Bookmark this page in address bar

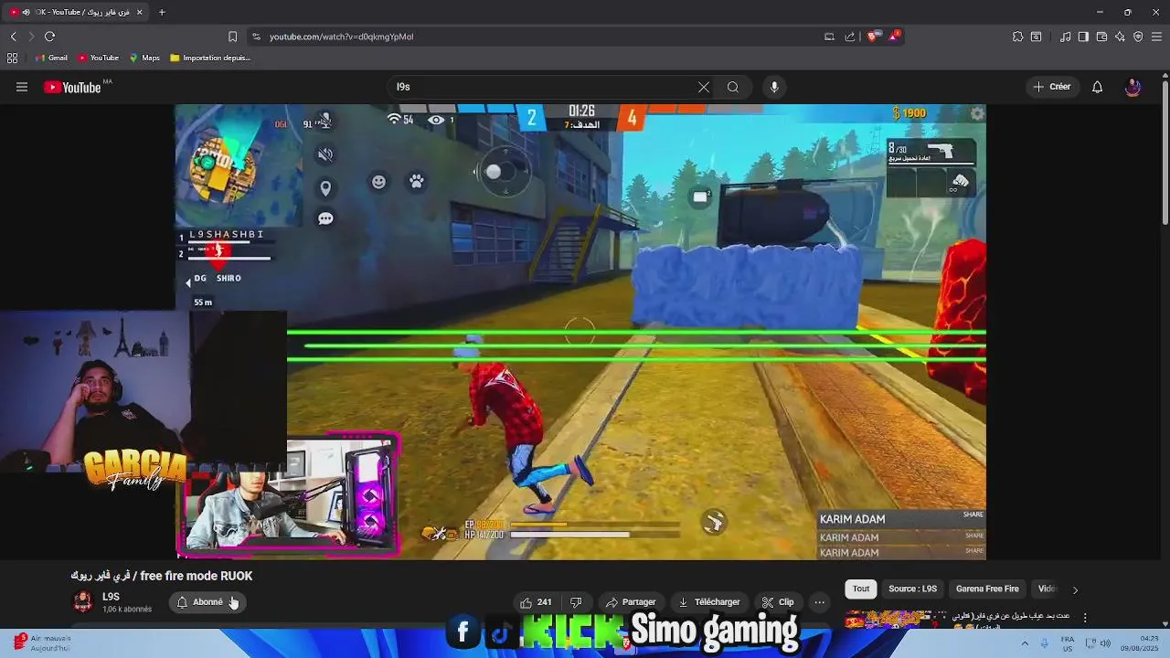232,37
